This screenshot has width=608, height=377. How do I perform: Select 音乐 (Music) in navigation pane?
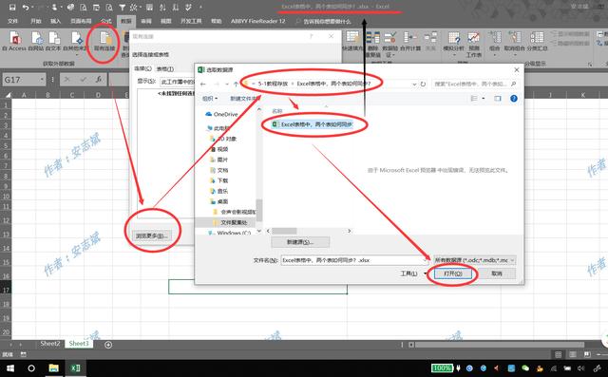coord(219,191)
